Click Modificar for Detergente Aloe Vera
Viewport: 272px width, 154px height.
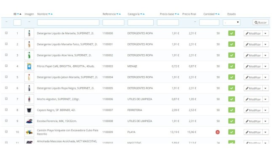tap(253, 55)
